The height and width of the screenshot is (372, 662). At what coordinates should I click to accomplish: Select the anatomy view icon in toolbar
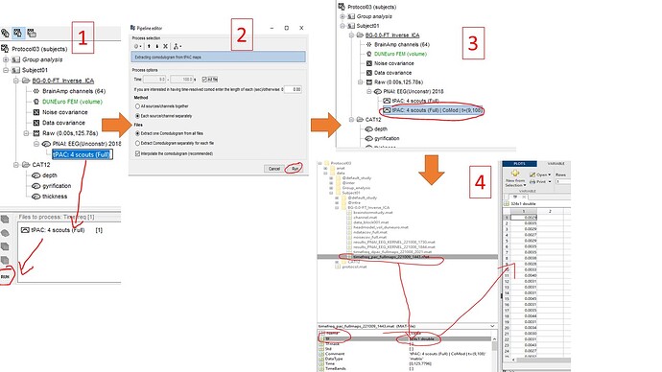click(x=5, y=33)
